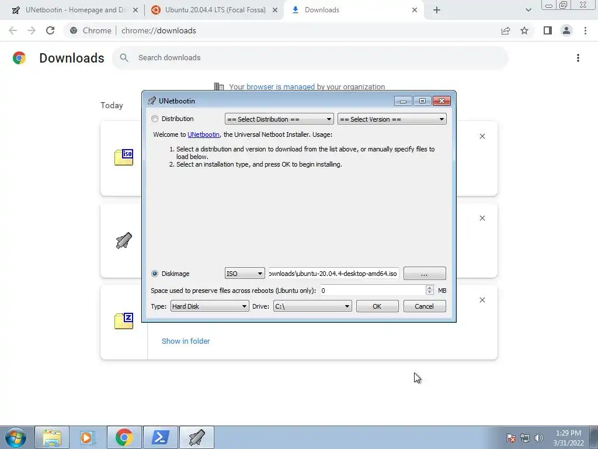The height and width of the screenshot is (449, 598).
Task: Click the Chrome logo on Downloads page
Action: [x=19, y=58]
